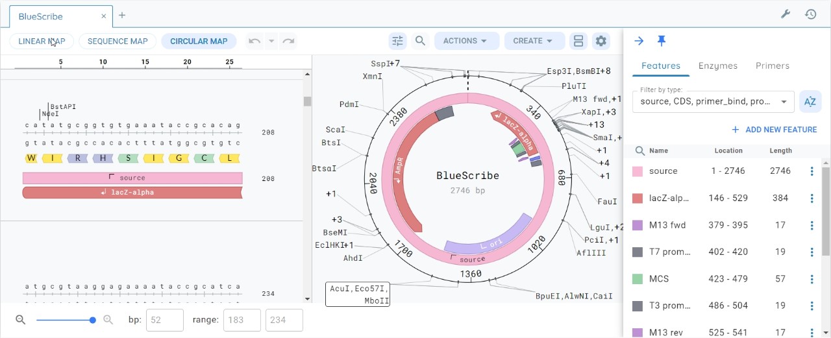Click ADD NEW FEATURE
831x338 pixels.
click(x=774, y=130)
